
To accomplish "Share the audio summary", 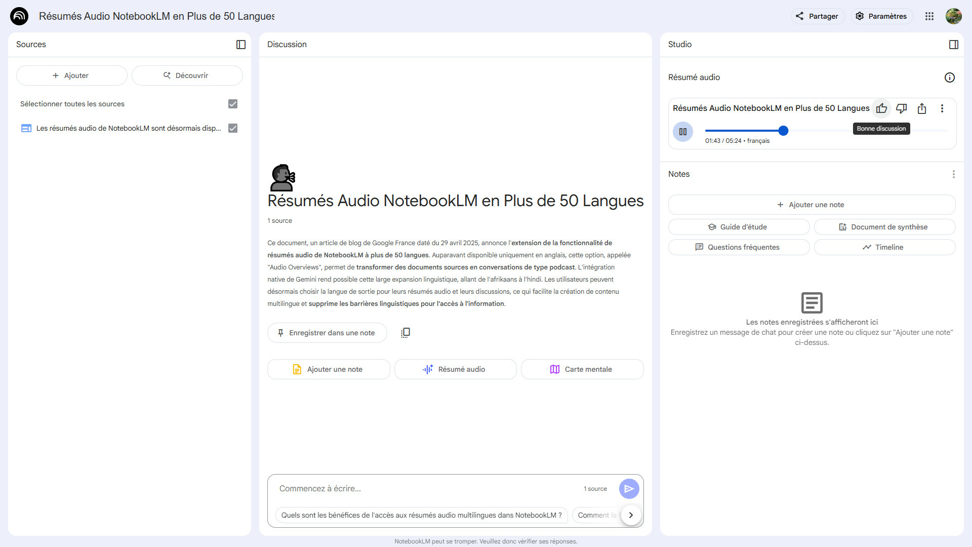I will pyautogui.click(x=922, y=108).
